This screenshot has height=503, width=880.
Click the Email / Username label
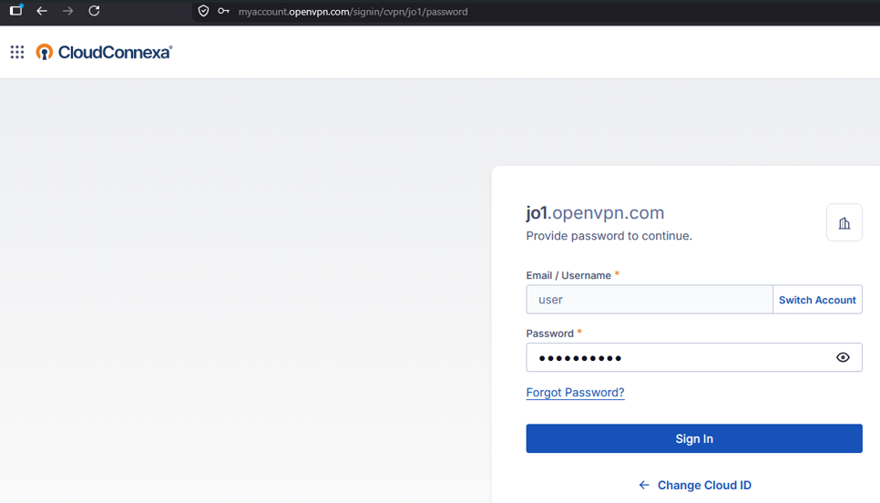tap(568, 275)
